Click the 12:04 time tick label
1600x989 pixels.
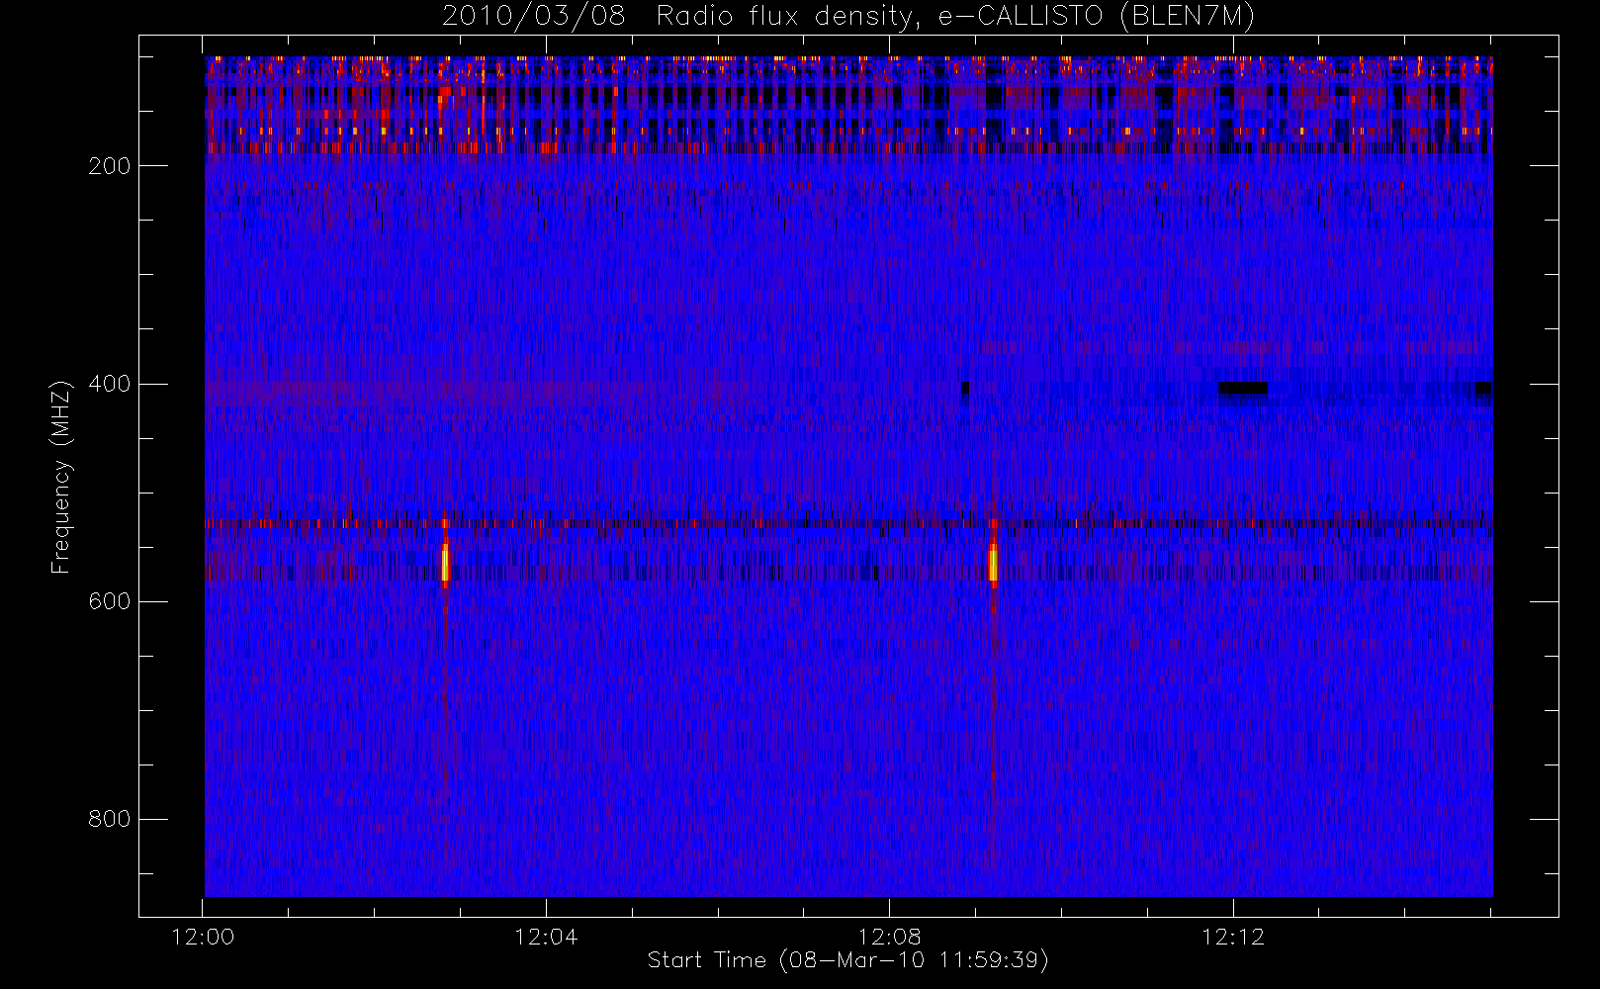pyautogui.click(x=546, y=937)
